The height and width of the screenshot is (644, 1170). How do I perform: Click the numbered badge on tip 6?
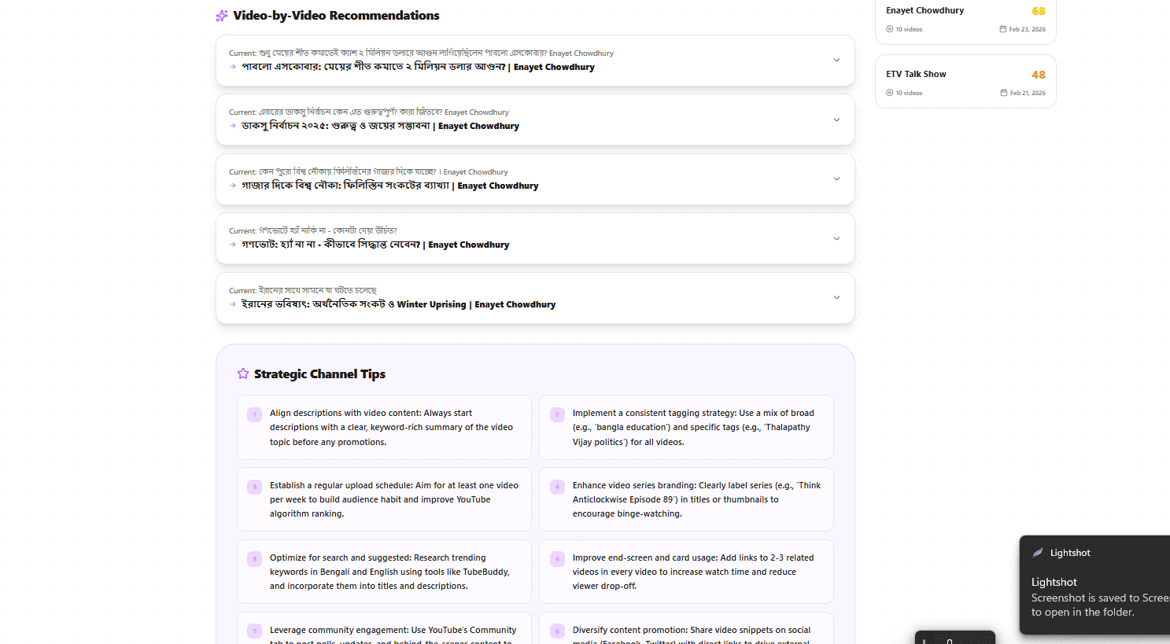point(557,558)
